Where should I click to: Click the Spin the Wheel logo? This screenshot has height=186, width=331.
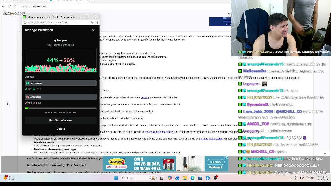coord(14,13)
